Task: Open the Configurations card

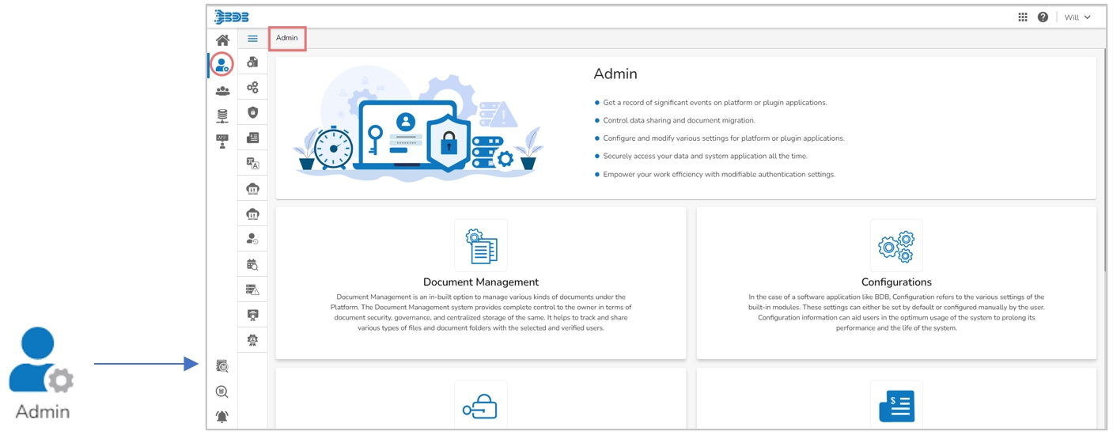Action: point(896,283)
